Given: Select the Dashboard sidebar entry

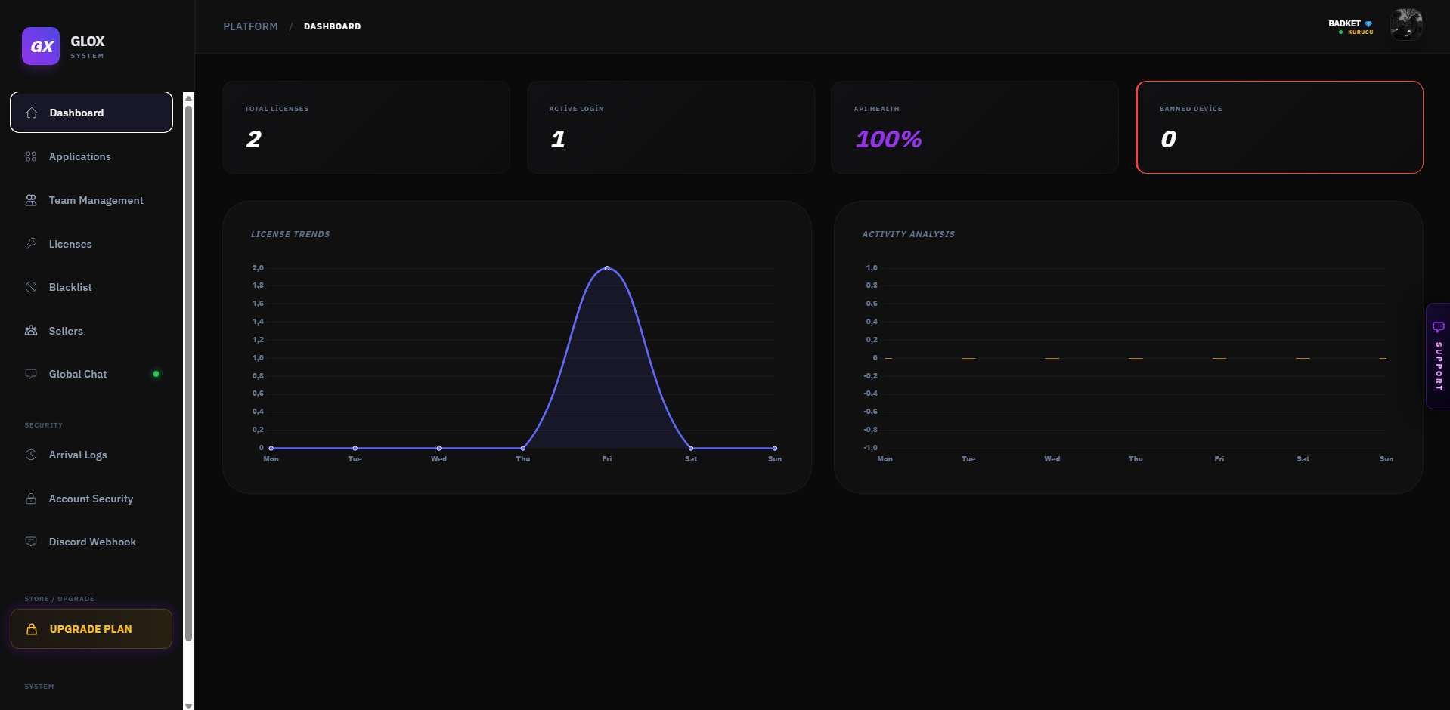Looking at the screenshot, I should (91, 112).
